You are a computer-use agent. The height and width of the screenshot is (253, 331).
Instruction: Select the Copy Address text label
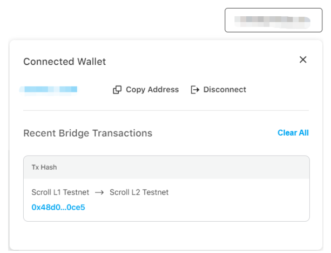[152, 90]
